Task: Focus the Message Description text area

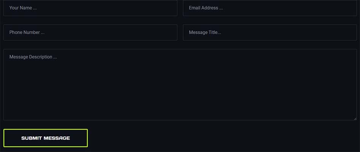Action: (x=180, y=85)
